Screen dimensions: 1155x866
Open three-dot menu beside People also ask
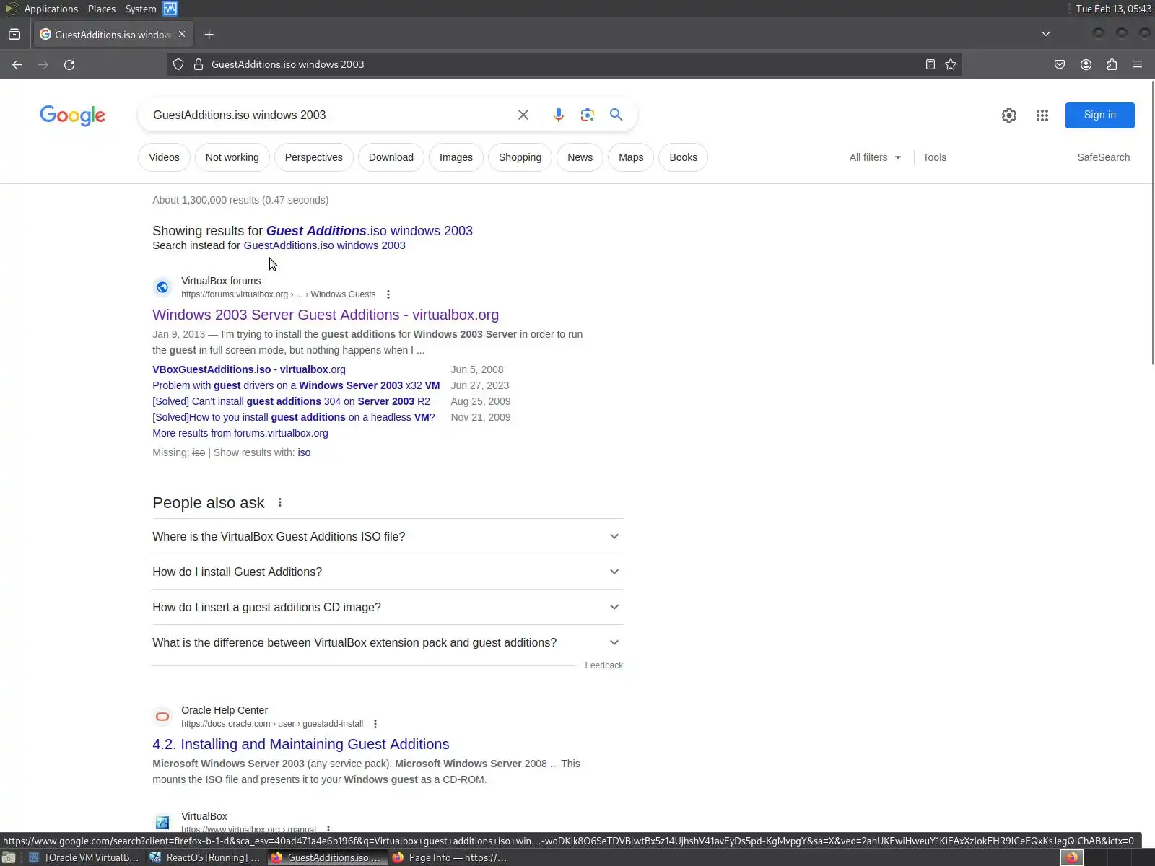pyautogui.click(x=280, y=503)
